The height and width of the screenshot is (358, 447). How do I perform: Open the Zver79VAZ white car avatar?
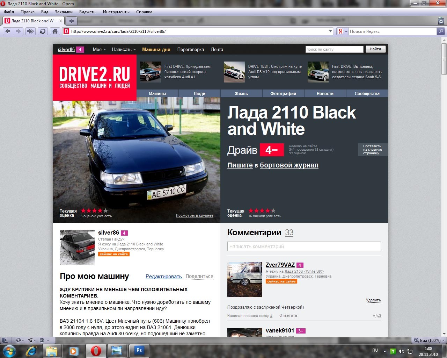click(x=245, y=280)
